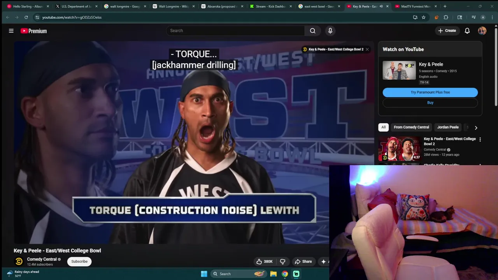Reload the page
Screen dimensions: 498x280
click(x=26, y=17)
